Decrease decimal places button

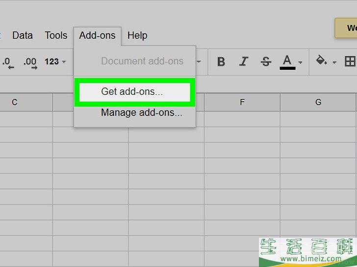(7, 62)
